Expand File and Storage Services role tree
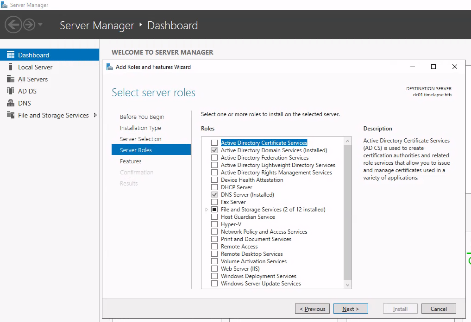Image resolution: width=471 pixels, height=322 pixels. click(x=207, y=210)
